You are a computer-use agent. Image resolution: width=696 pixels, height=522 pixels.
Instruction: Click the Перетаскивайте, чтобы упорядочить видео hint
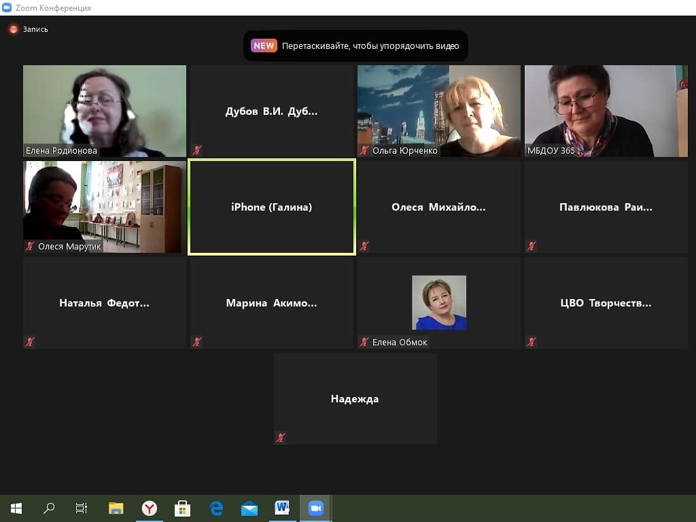[x=370, y=46]
